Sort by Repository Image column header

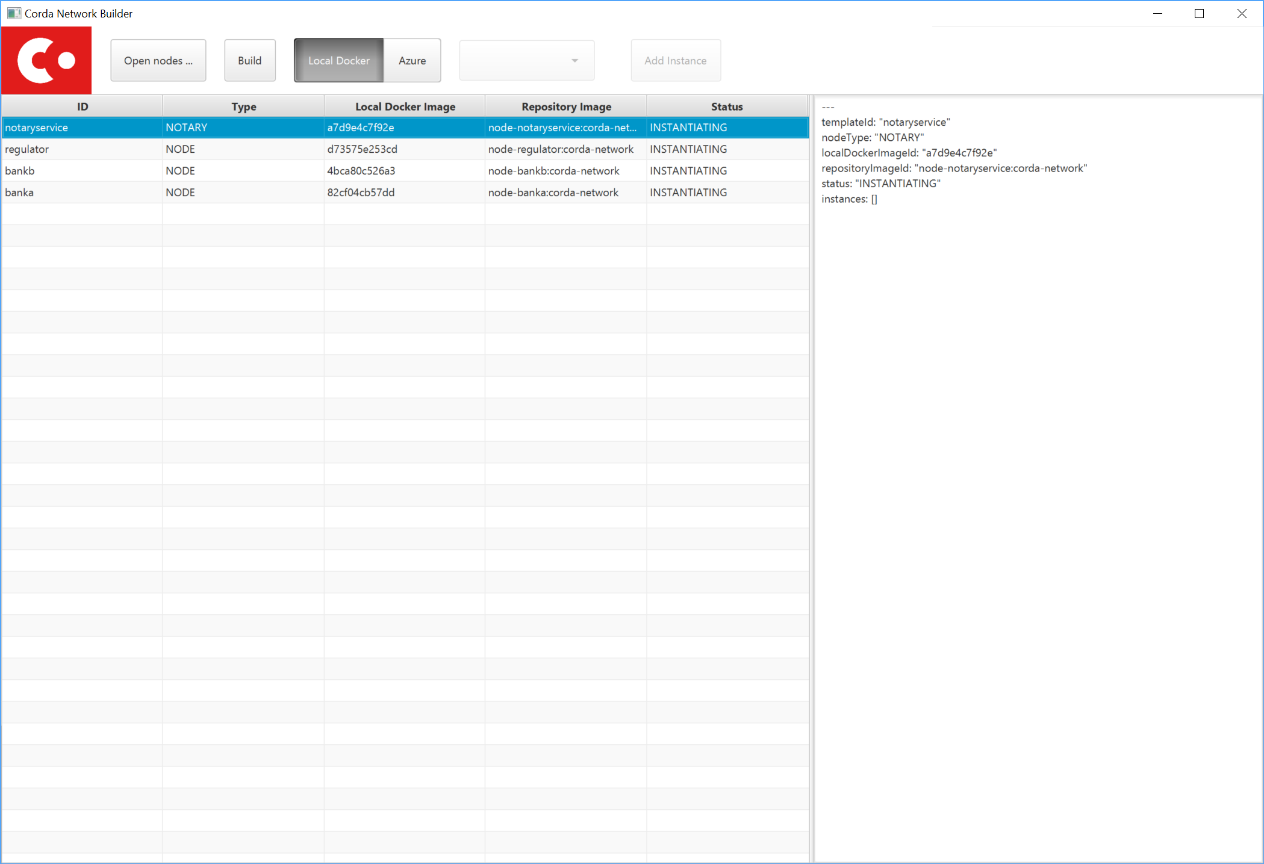pyautogui.click(x=567, y=106)
